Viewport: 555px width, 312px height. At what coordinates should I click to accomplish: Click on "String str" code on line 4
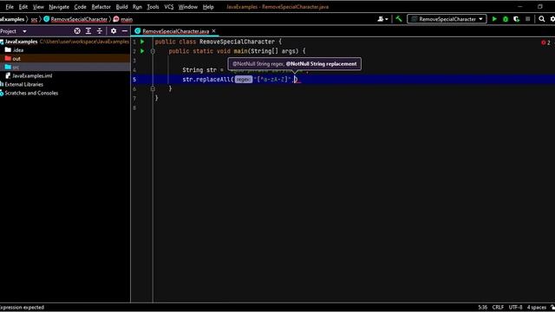(x=199, y=70)
